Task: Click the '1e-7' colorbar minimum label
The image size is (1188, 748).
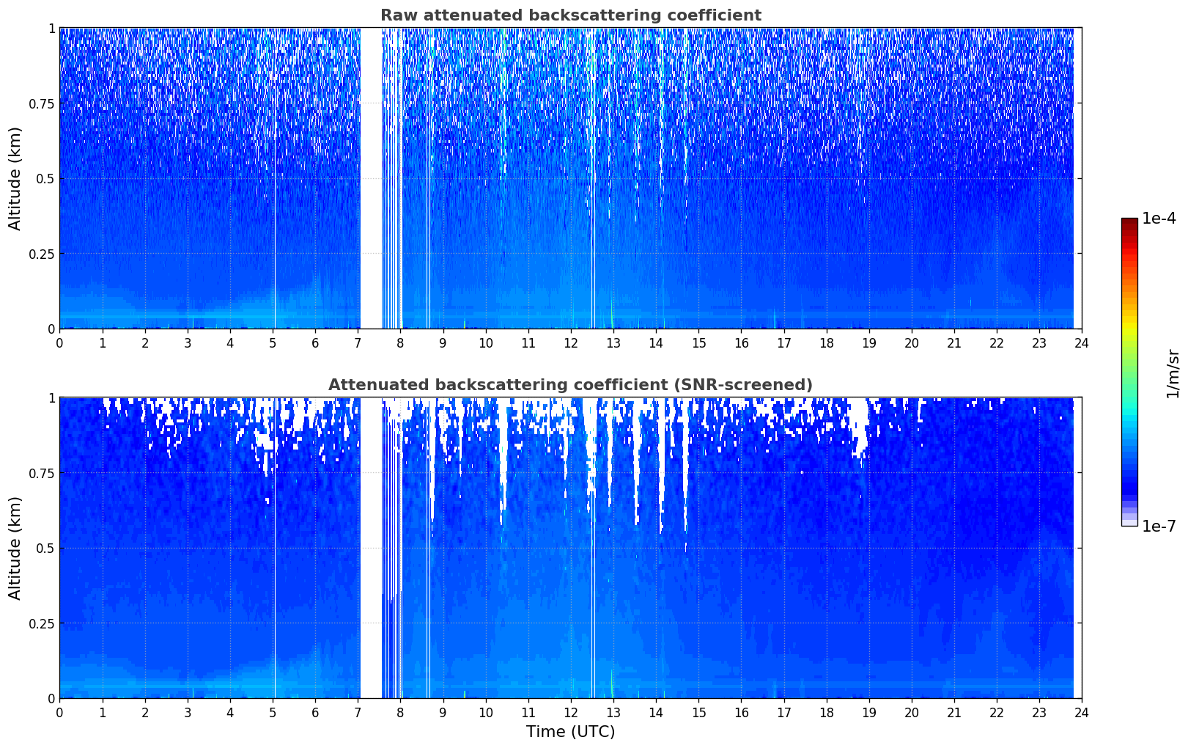Action: pyautogui.click(x=1159, y=526)
